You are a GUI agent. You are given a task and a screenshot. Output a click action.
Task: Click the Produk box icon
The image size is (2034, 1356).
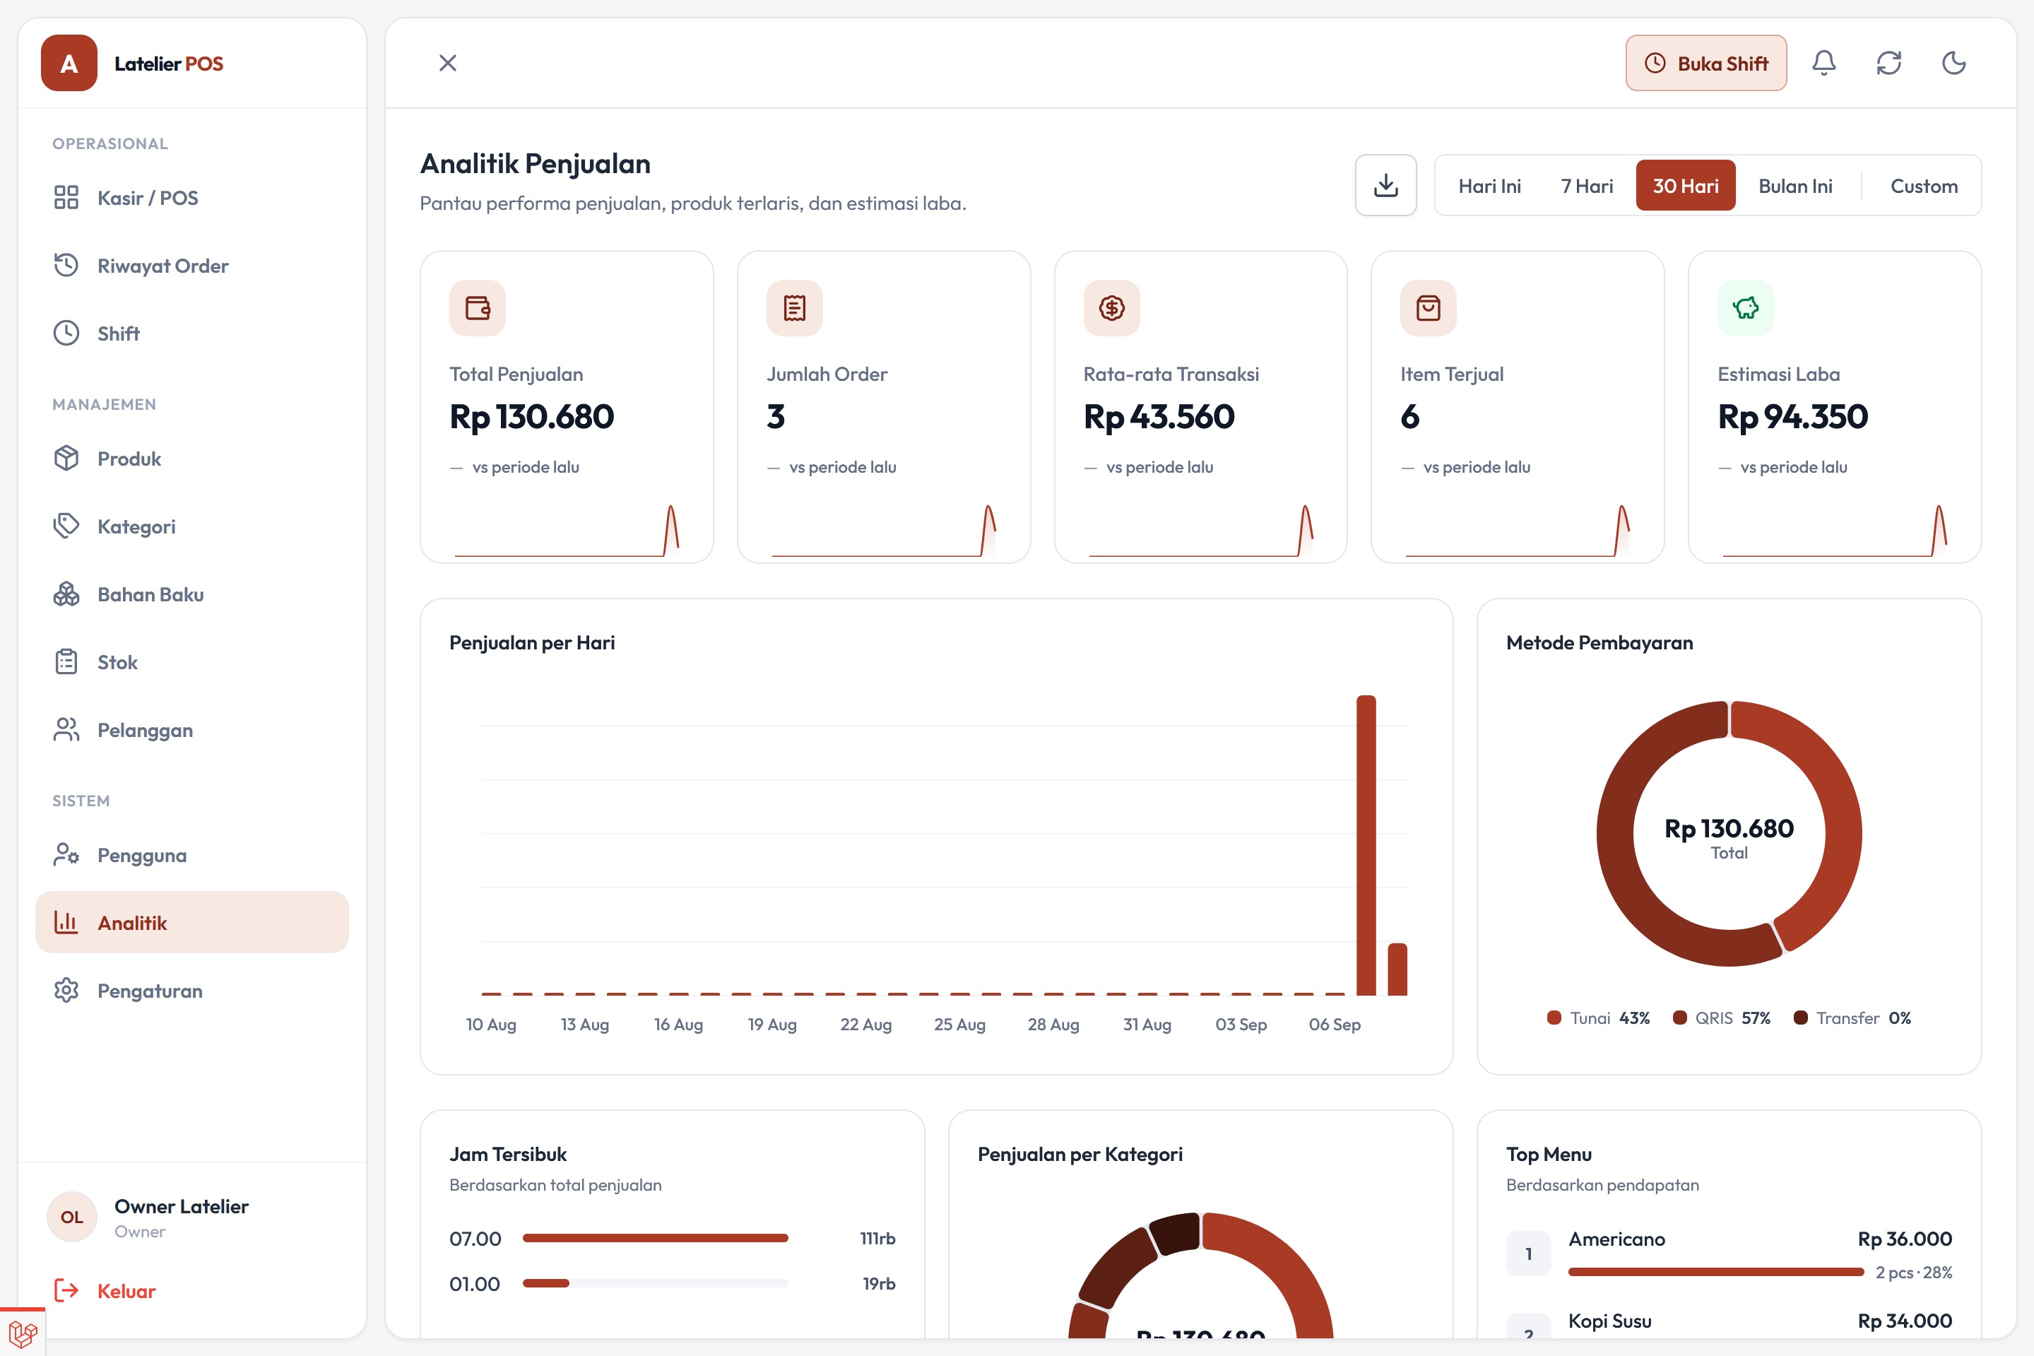66,459
